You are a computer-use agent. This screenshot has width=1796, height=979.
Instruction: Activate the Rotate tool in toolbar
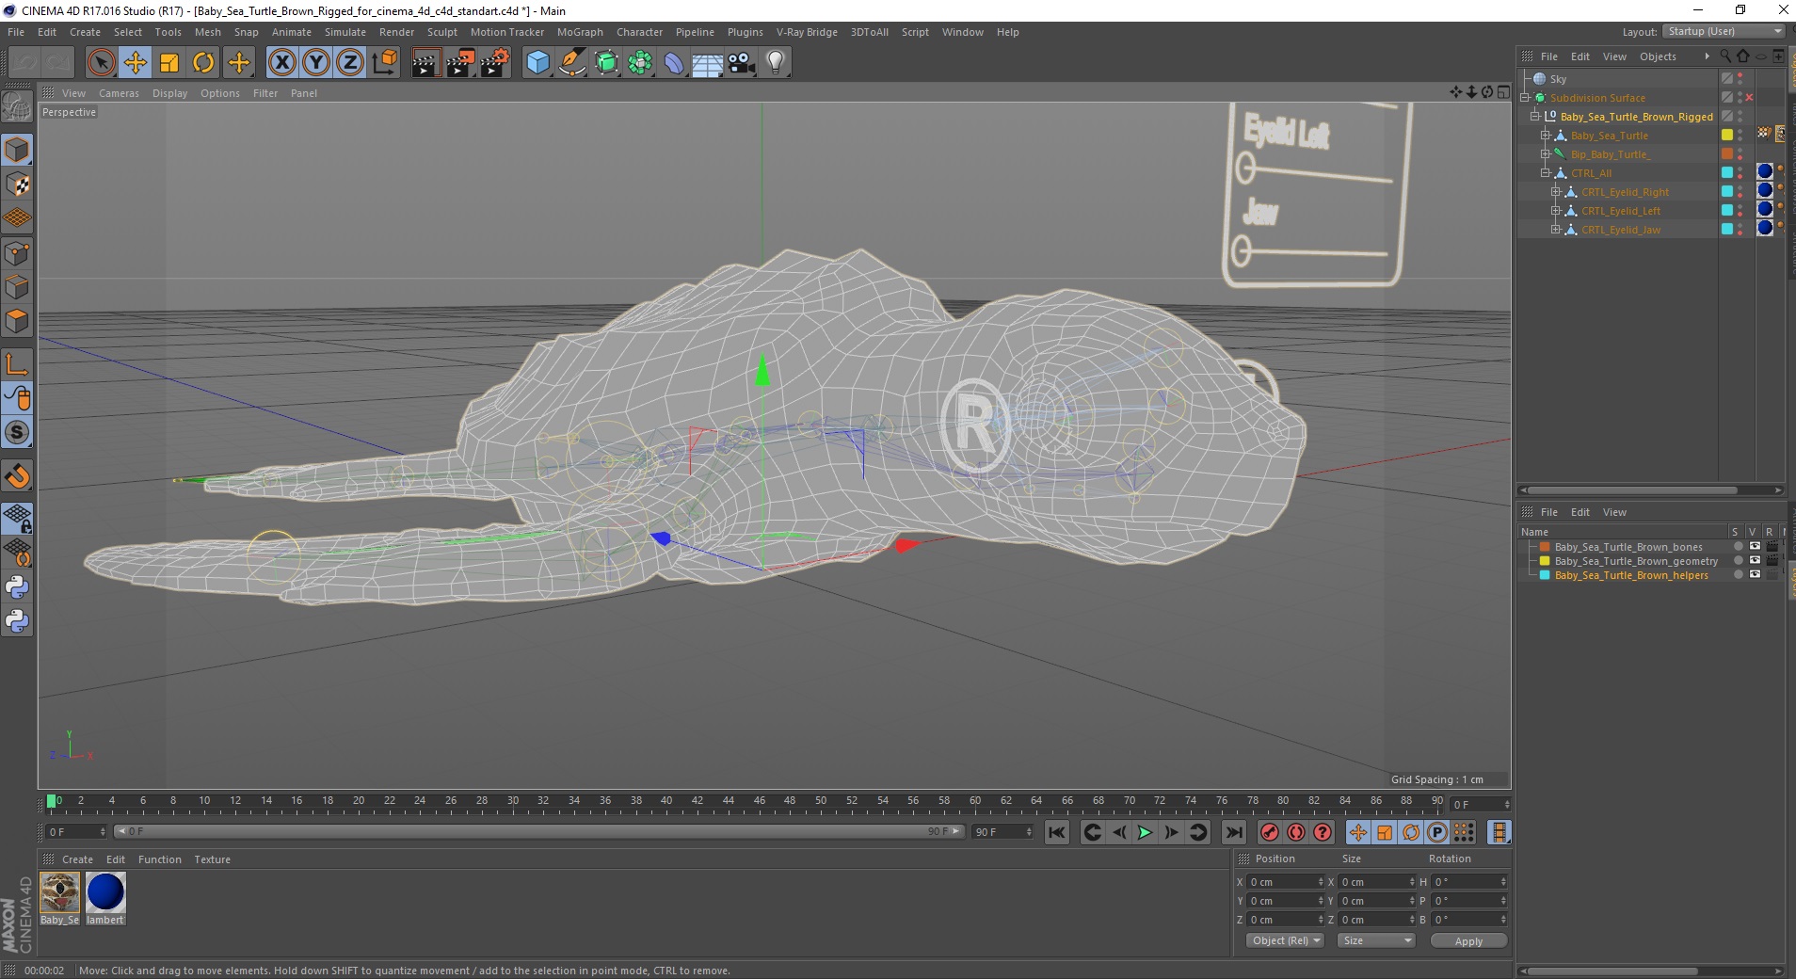203,63
